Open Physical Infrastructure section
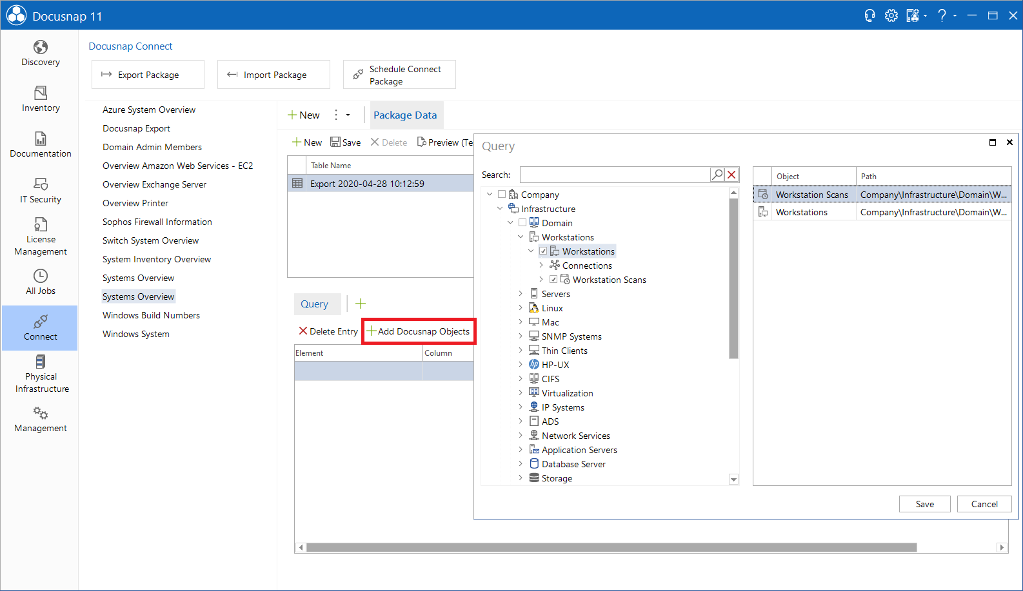1023x591 pixels. pos(40,374)
